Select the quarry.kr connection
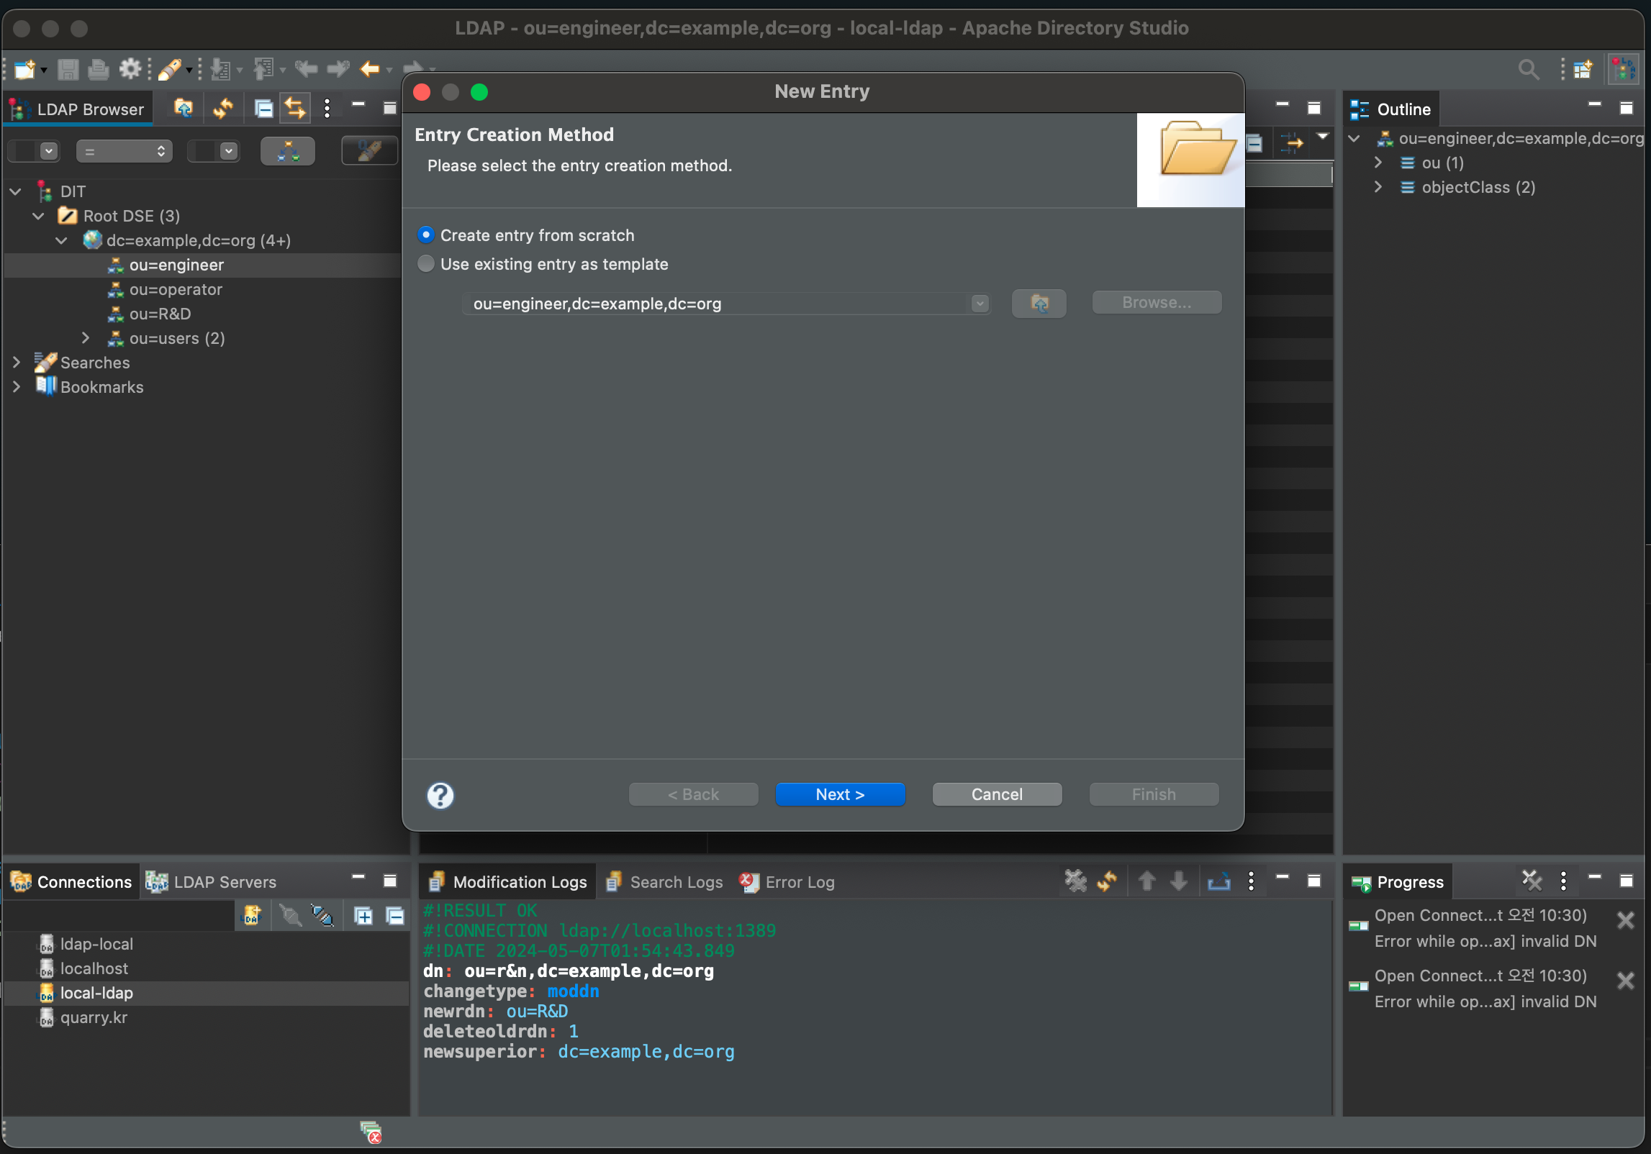The width and height of the screenshot is (1651, 1154). [x=94, y=1017]
